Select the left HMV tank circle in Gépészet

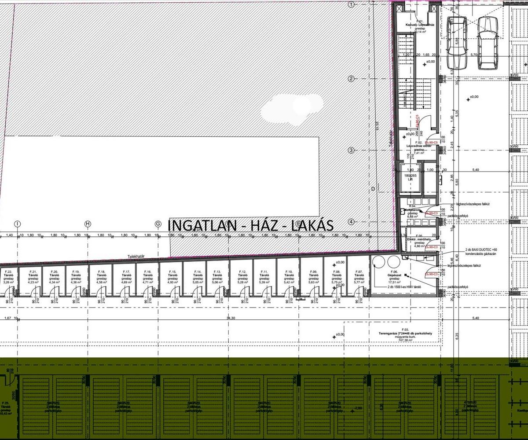[x=379, y=262]
